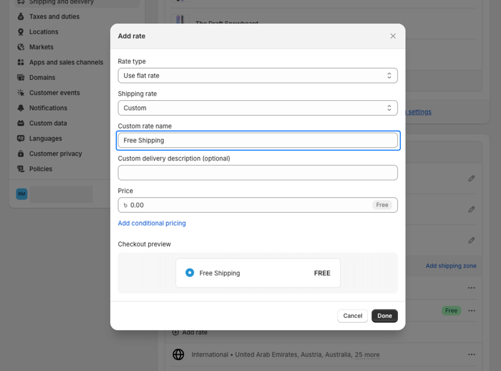Open the Rate type dropdown
Screen dimensions: 501x371
257,76
